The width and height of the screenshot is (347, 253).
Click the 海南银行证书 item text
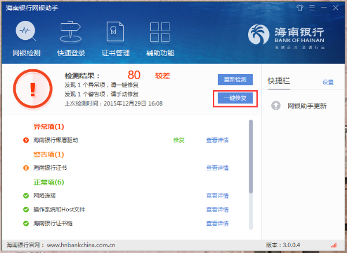(50, 168)
